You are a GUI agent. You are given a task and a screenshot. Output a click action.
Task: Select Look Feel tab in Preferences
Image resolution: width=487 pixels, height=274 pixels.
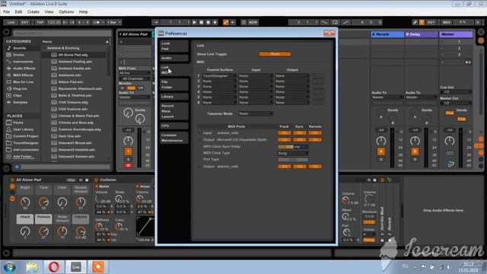(x=174, y=46)
